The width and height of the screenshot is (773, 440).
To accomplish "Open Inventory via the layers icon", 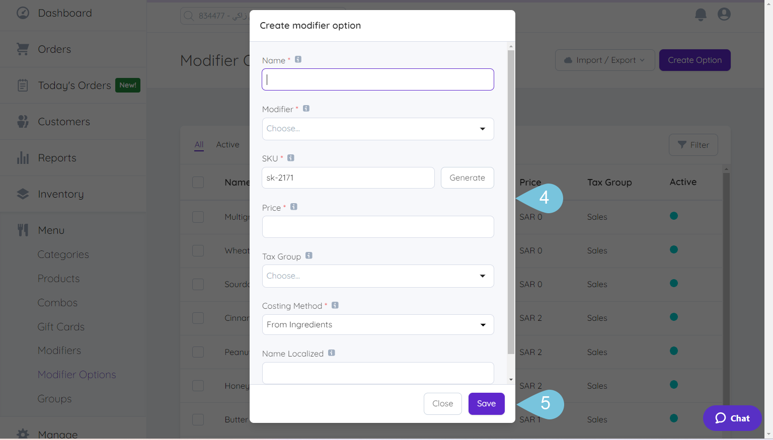I will coord(23,194).
